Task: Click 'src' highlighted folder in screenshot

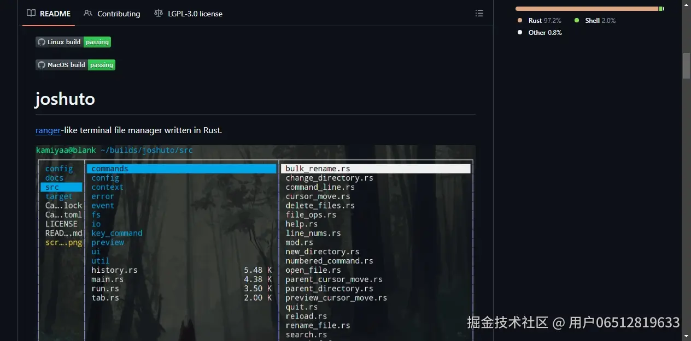Action: coord(61,187)
